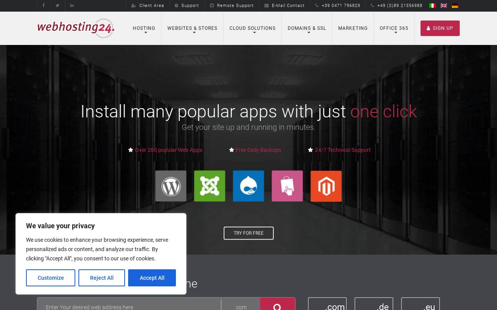
Task: Click Customize in cookie banner
Action: pyautogui.click(x=50, y=278)
